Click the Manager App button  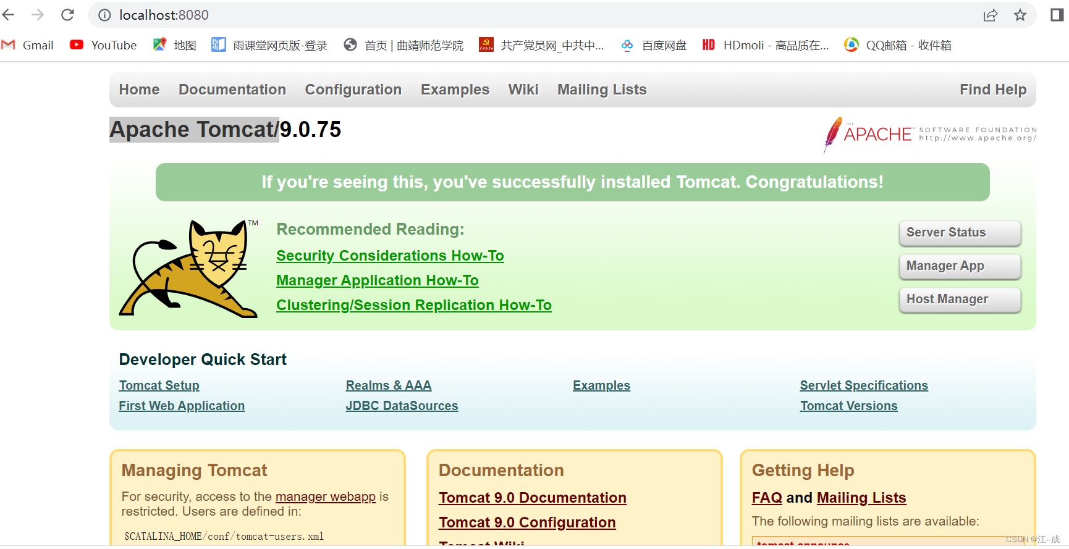(960, 266)
